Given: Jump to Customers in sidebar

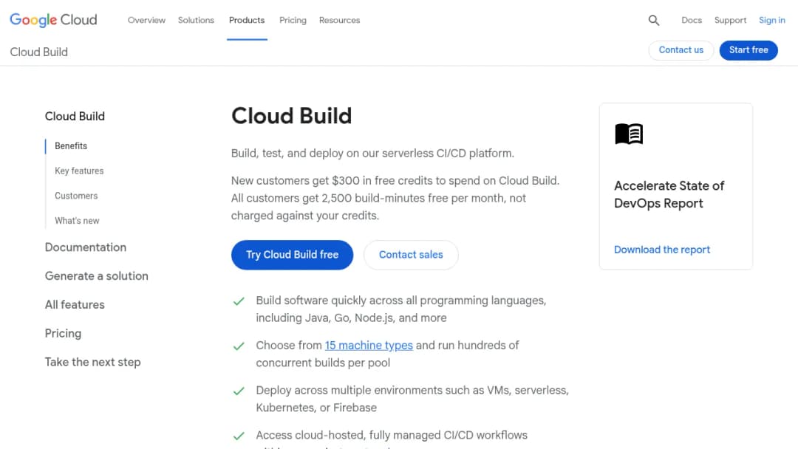Looking at the screenshot, I should [76, 196].
